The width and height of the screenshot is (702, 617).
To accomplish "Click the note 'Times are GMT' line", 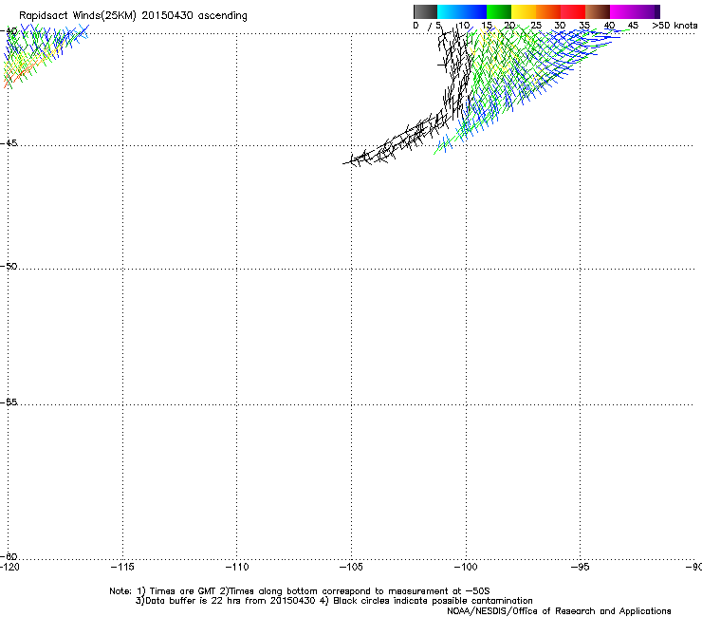I will [300, 591].
